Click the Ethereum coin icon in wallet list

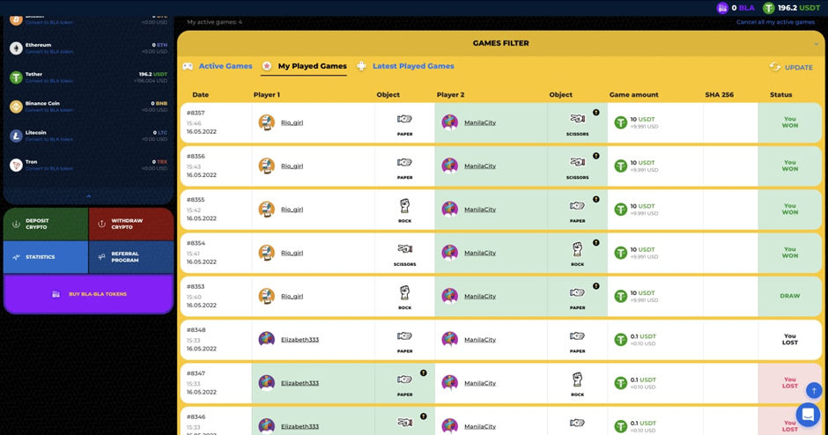coord(16,48)
